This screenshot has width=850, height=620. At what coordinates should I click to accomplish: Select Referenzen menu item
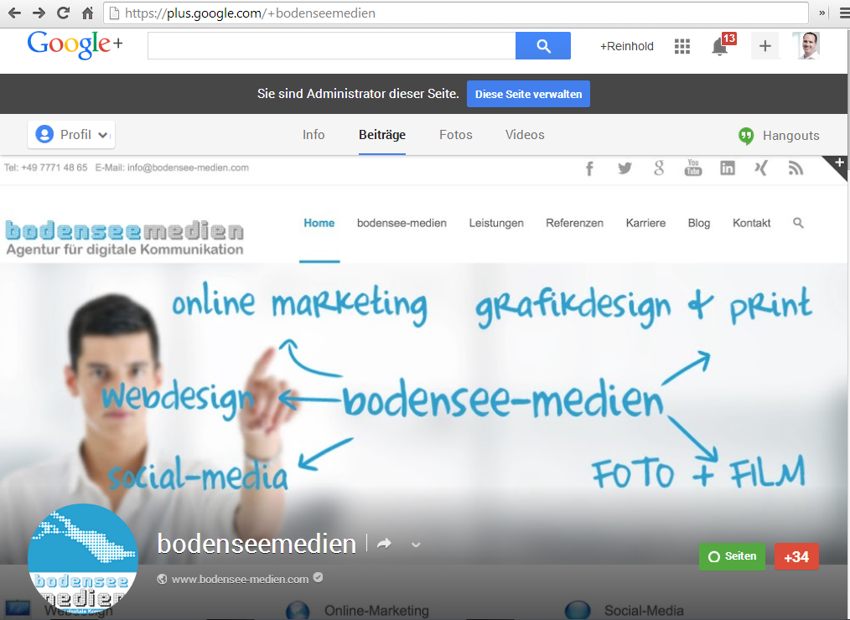(x=574, y=223)
